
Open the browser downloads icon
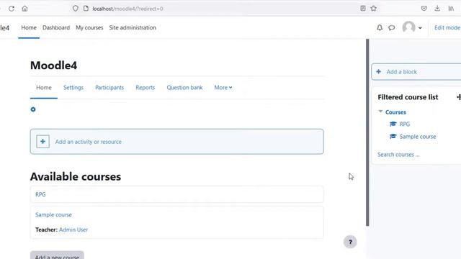pos(437,9)
